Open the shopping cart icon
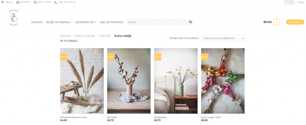306x125 pixels. click(276, 22)
